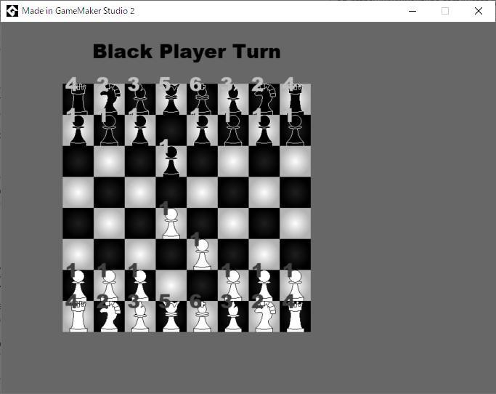The width and height of the screenshot is (496, 394).
Task: Close the GameMaker Studio 2 window
Action: pos(479,11)
